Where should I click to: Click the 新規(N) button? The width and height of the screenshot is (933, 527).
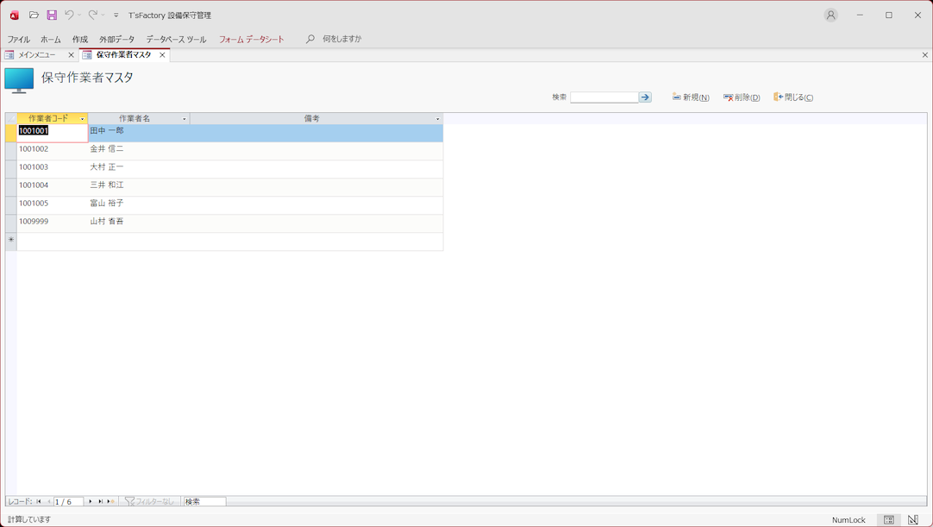click(691, 97)
